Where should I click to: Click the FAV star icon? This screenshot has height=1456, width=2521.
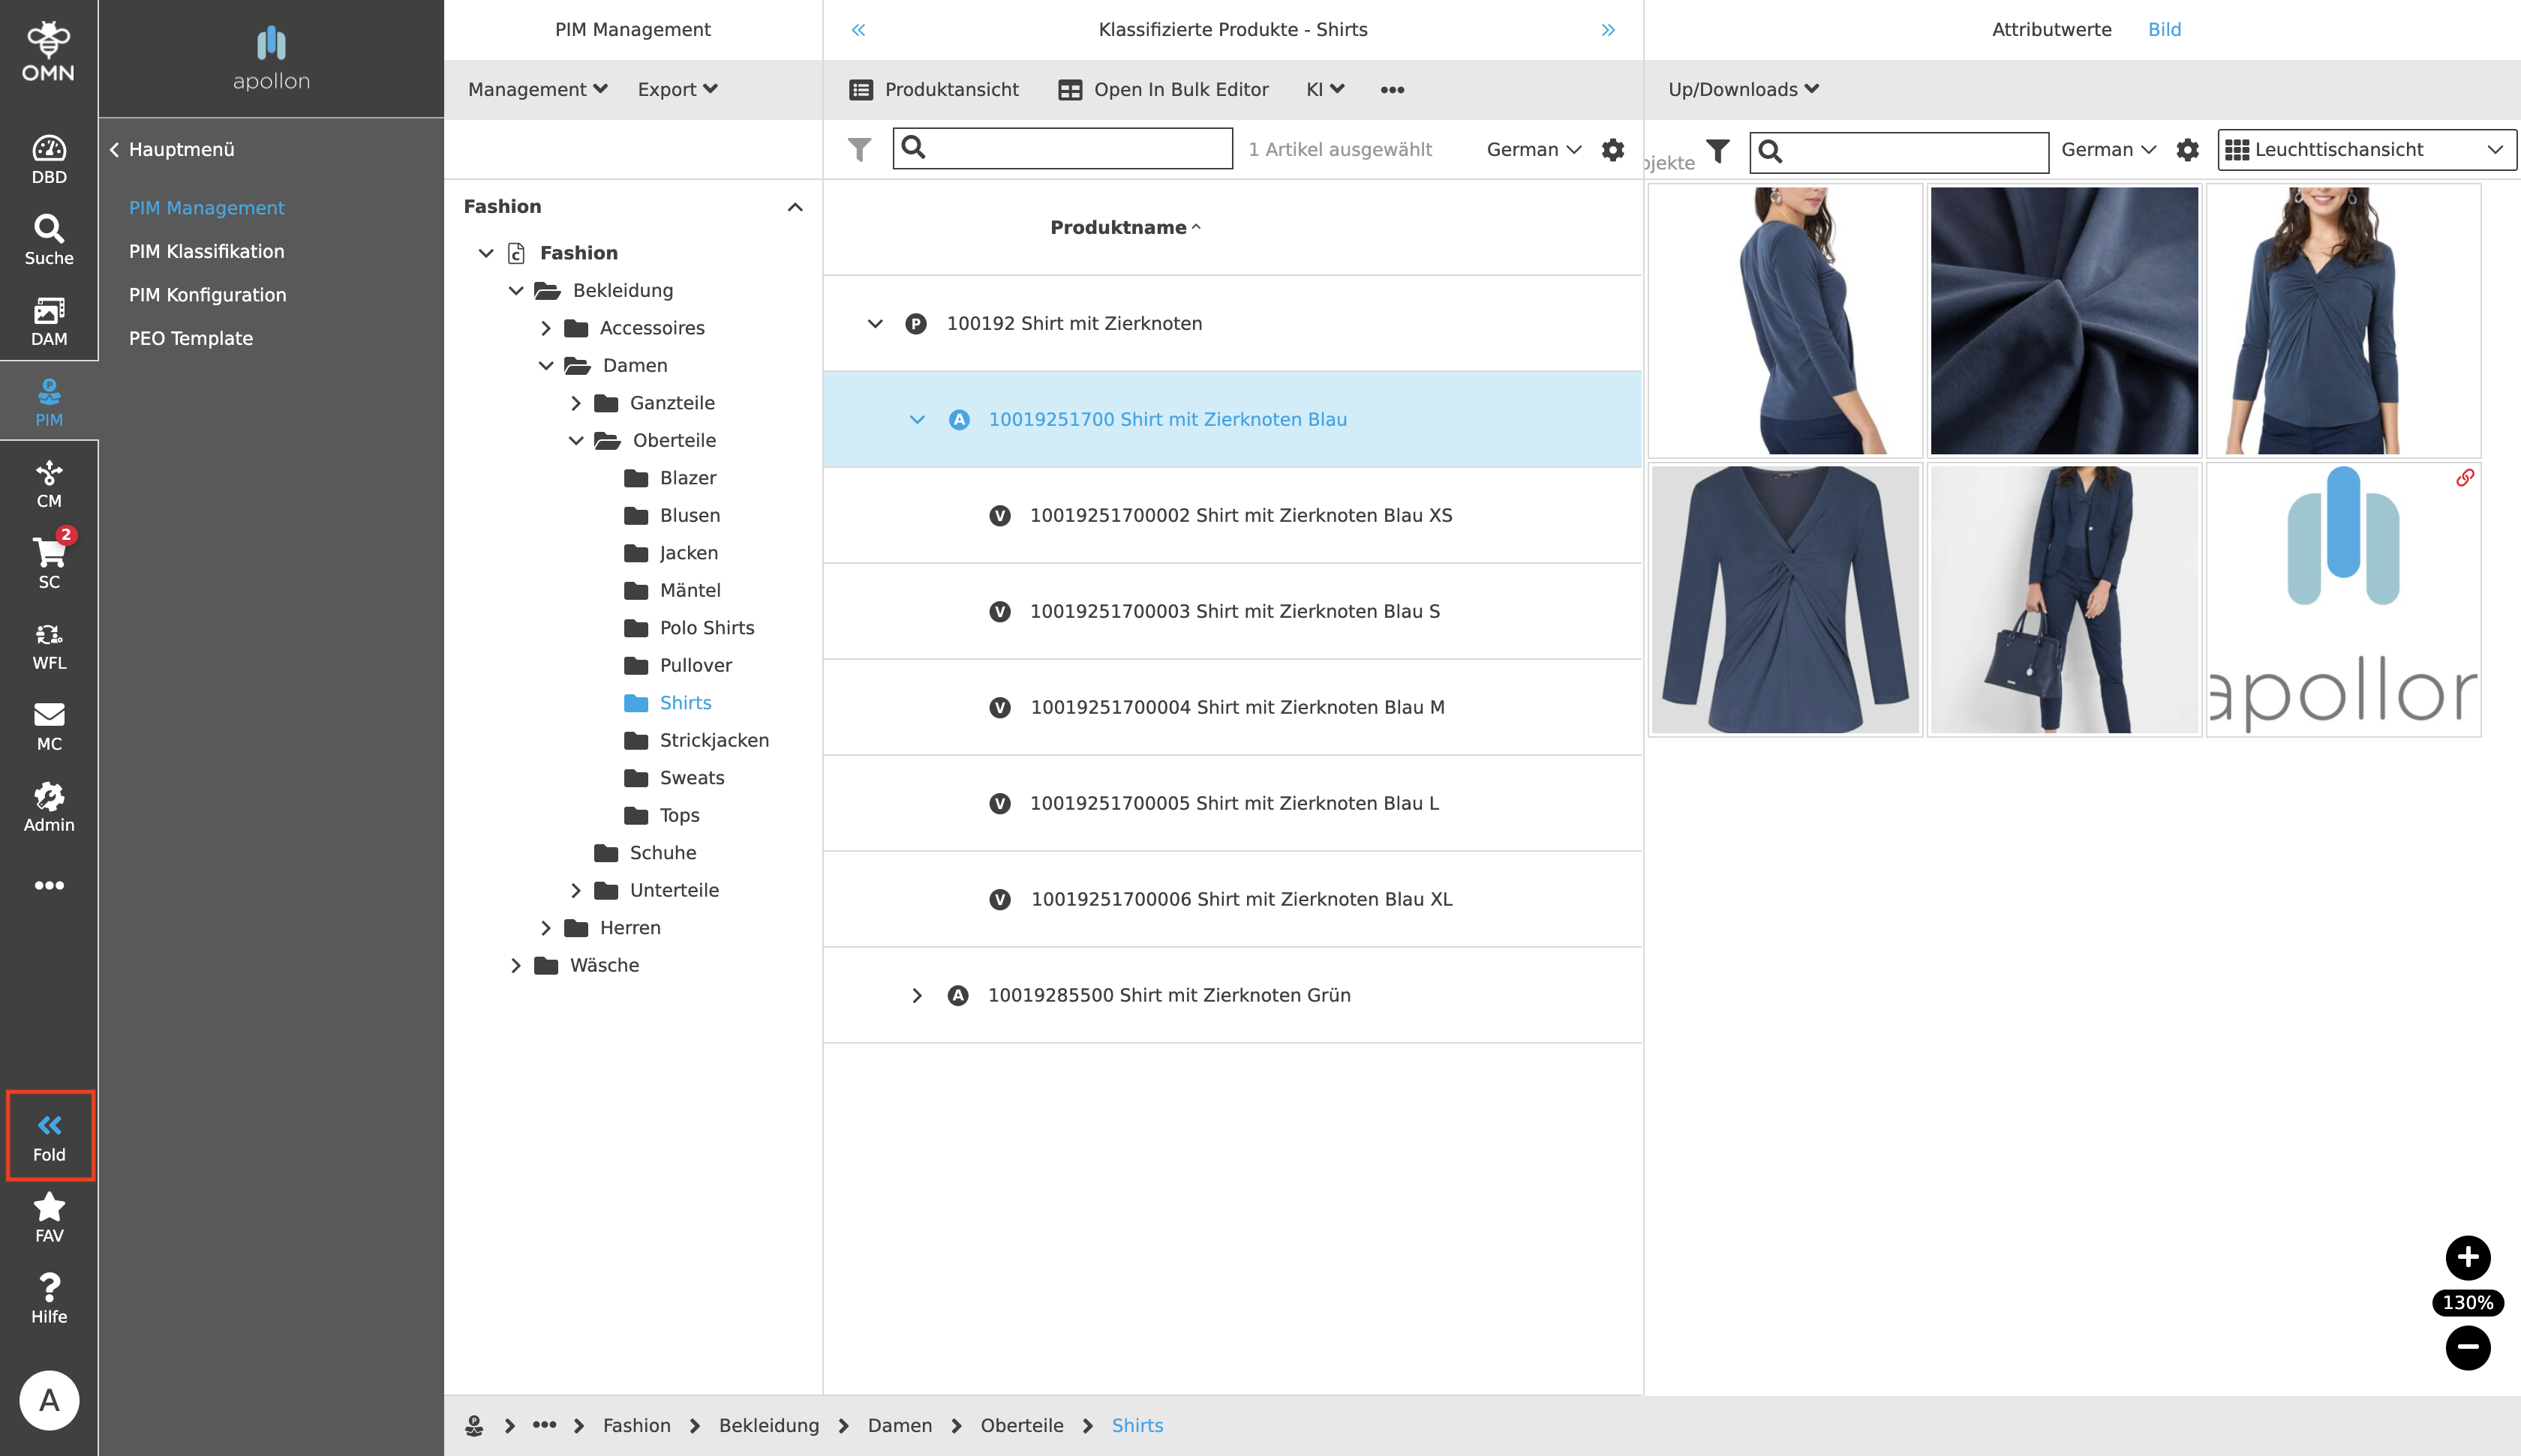tap(48, 1217)
